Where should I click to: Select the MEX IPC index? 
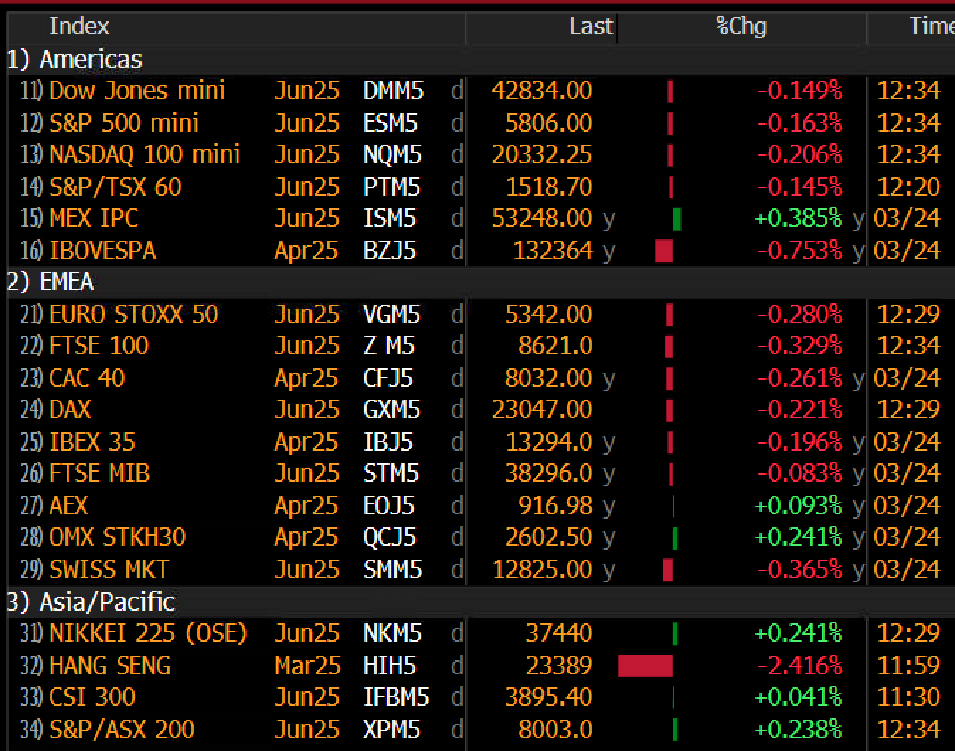point(94,218)
